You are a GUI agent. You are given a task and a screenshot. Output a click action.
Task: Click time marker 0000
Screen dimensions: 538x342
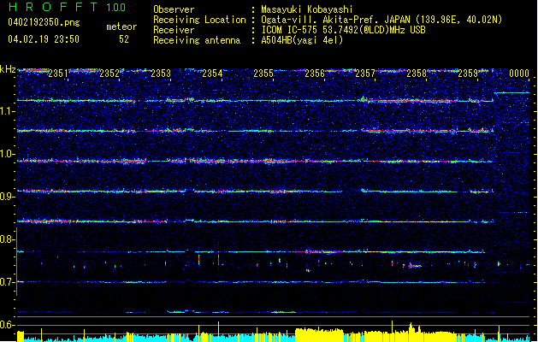coord(519,74)
